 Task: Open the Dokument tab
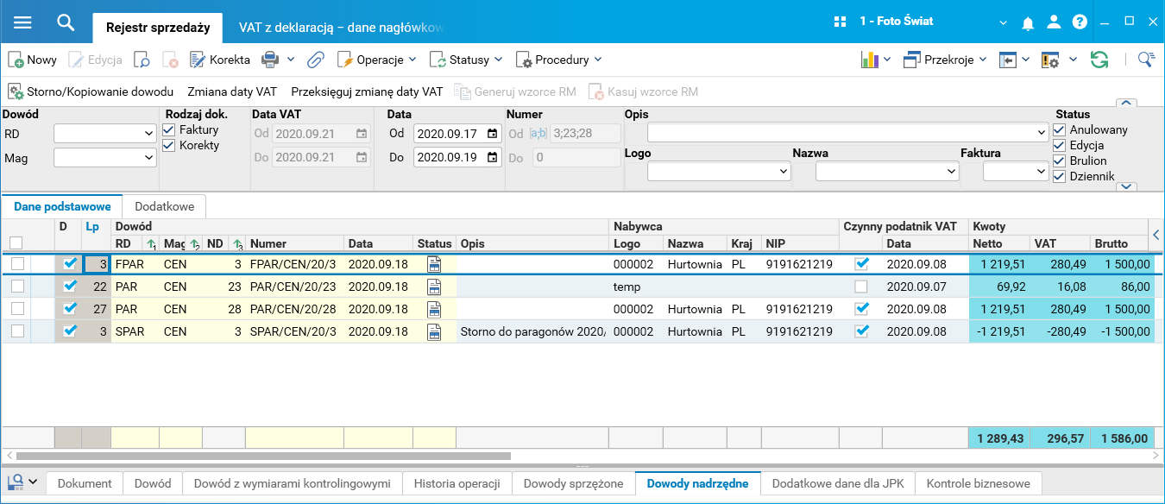click(x=85, y=483)
